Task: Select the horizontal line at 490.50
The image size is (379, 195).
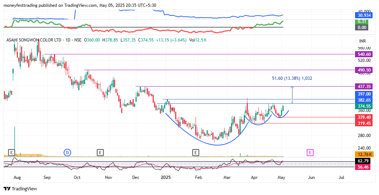Action: tap(219, 70)
